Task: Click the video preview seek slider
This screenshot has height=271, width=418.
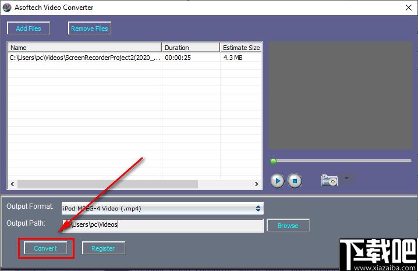Action: tap(341, 161)
